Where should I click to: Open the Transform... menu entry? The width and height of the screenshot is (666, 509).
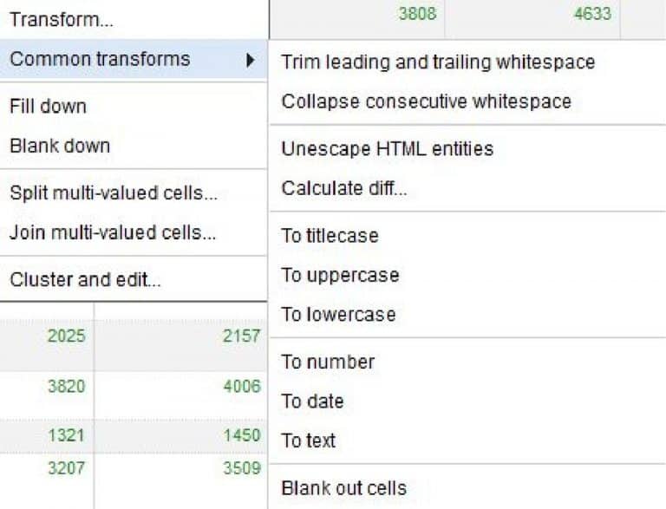tap(61, 18)
